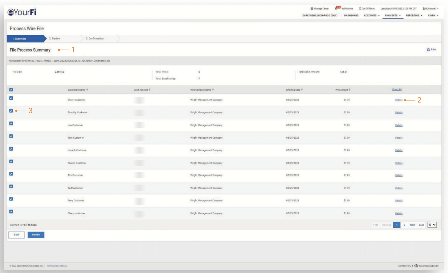This screenshot has width=448, height=273.
Task: Sort by Wire Amount column arrows
Action: point(350,90)
